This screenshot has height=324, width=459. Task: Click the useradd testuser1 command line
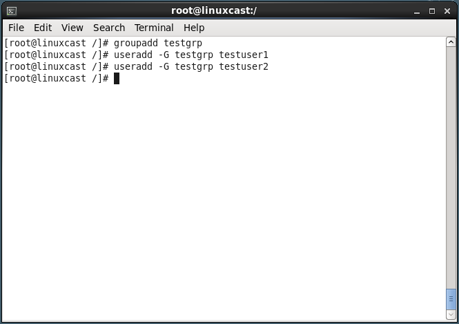tap(136, 55)
